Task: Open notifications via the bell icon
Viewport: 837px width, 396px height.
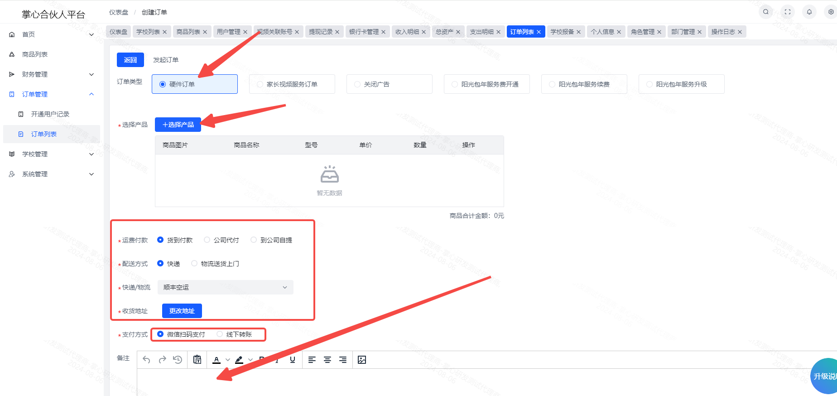Action: point(809,12)
